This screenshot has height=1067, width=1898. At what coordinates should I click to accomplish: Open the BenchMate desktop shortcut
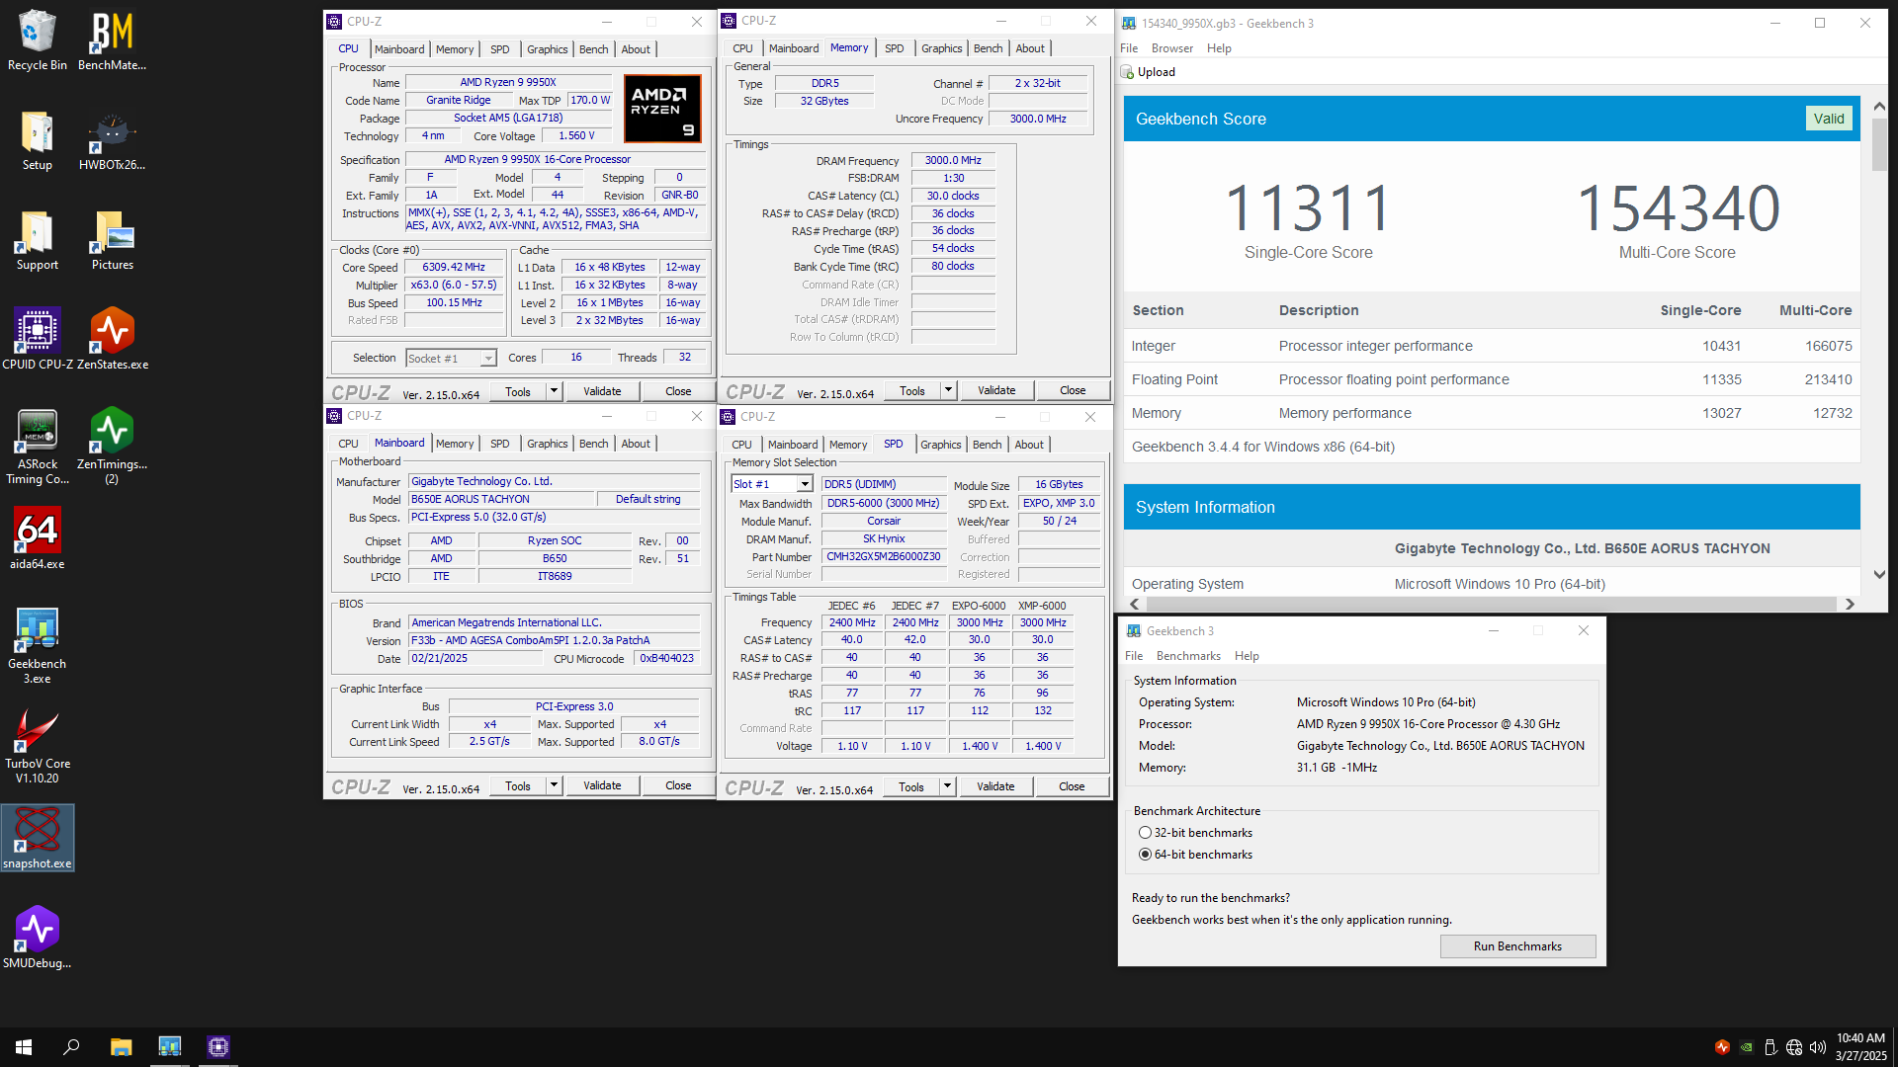(x=112, y=41)
